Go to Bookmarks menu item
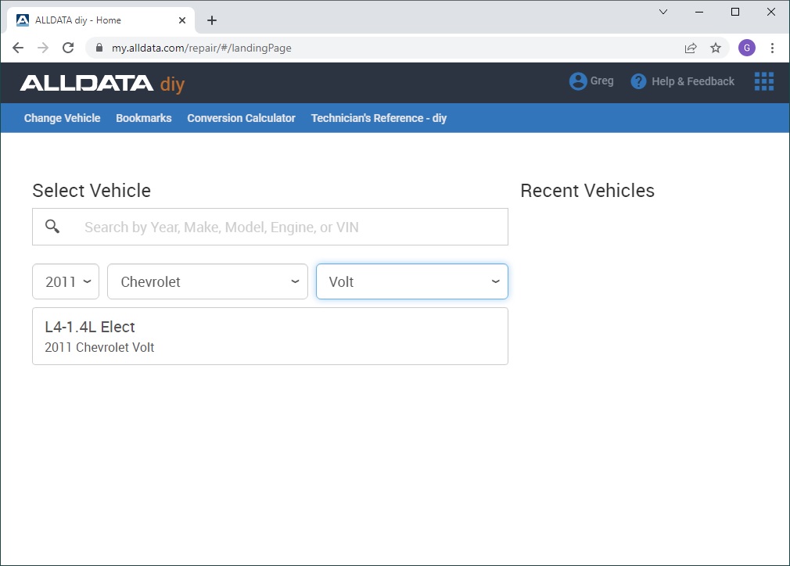790x566 pixels. 143,118
